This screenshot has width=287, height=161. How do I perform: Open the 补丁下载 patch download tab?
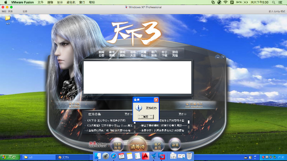click(165, 54)
